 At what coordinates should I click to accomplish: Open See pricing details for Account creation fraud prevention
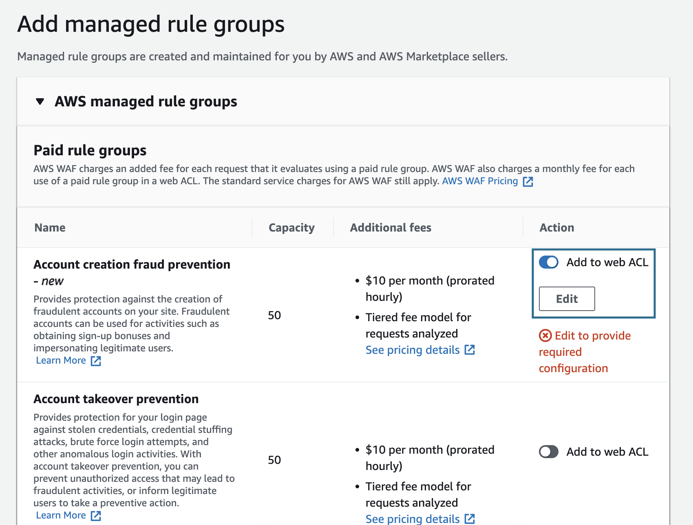coord(413,350)
